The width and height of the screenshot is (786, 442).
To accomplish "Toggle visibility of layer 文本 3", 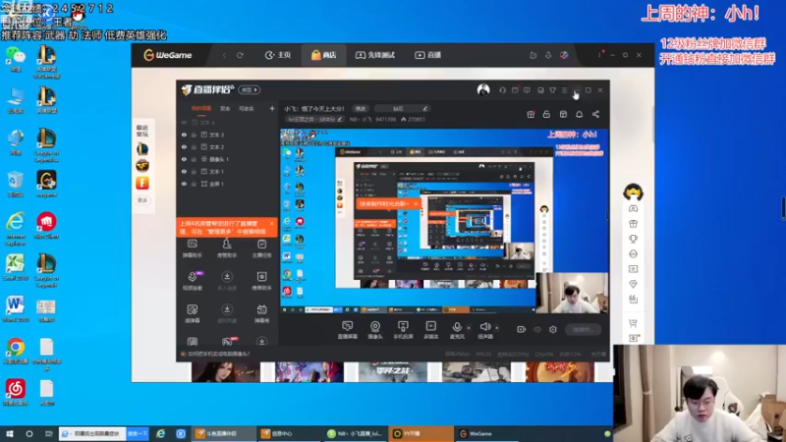I will pos(184,135).
